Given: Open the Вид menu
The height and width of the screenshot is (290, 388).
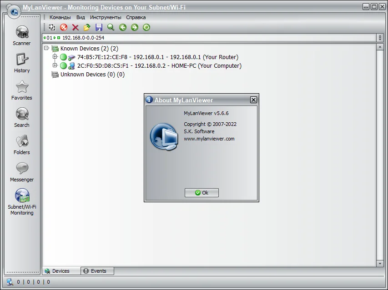Looking at the screenshot, I should click(x=81, y=17).
